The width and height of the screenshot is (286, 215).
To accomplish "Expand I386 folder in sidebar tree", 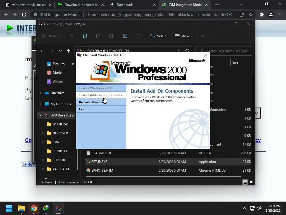I will (x=42, y=142).
